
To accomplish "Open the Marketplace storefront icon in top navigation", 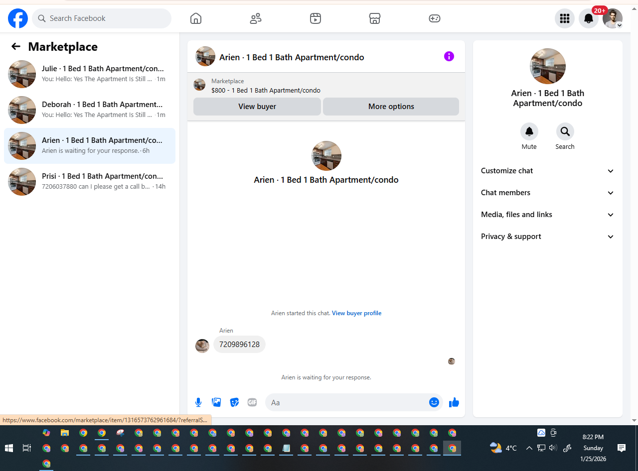I will (x=375, y=18).
